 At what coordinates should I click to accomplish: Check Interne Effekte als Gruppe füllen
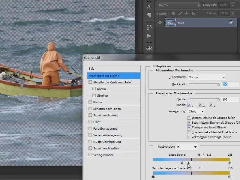point(189,118)
